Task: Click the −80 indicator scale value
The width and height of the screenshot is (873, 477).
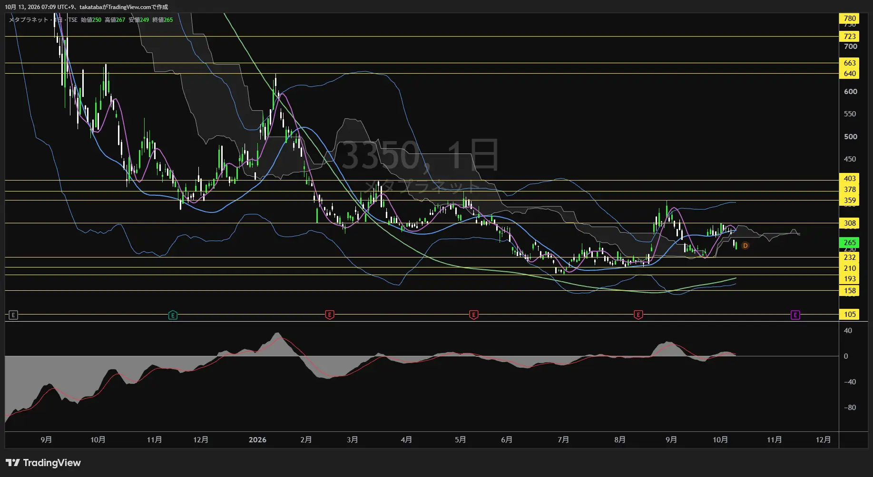Action: click(x=849, y=408)
